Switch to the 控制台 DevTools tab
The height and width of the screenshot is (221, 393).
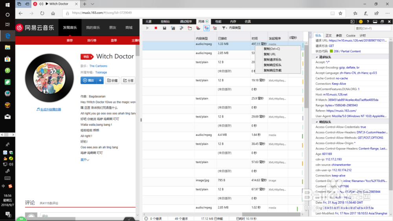click(165, 22)
